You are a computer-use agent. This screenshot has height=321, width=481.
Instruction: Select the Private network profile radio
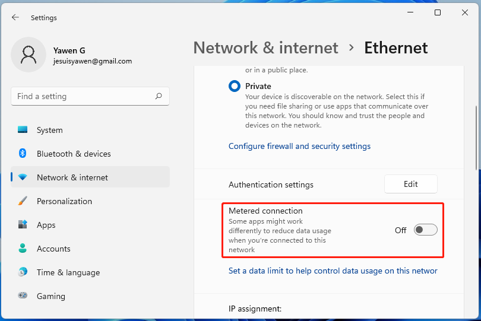click(x=235, y=86)
